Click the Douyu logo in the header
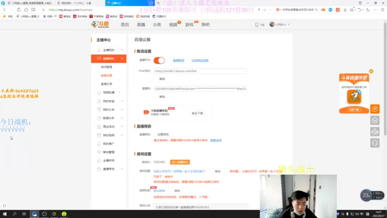387x218 pixels. (x=100, y=25)
